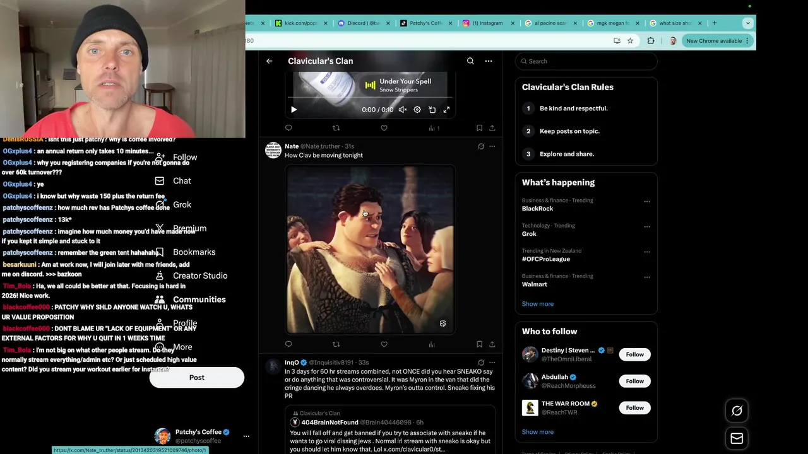View analytics for Nate's post
This screenshot has width=808, height=454.
click(x=432, y=344)
